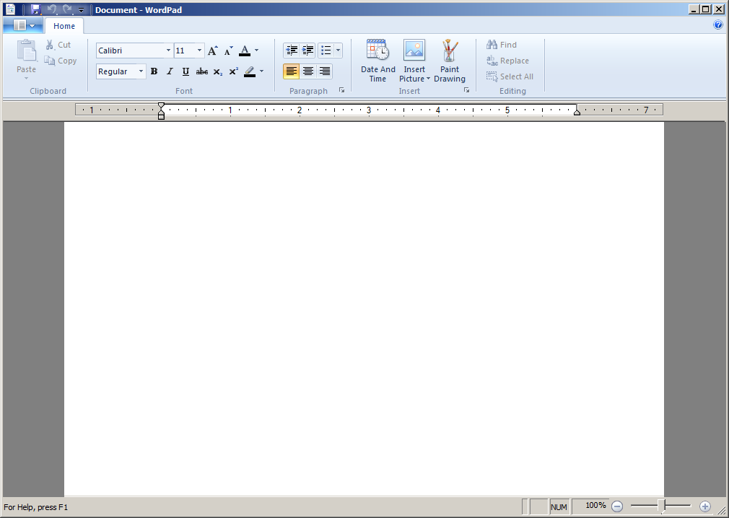Click the Shrink Font icon
729x518 pixels.
228,51
